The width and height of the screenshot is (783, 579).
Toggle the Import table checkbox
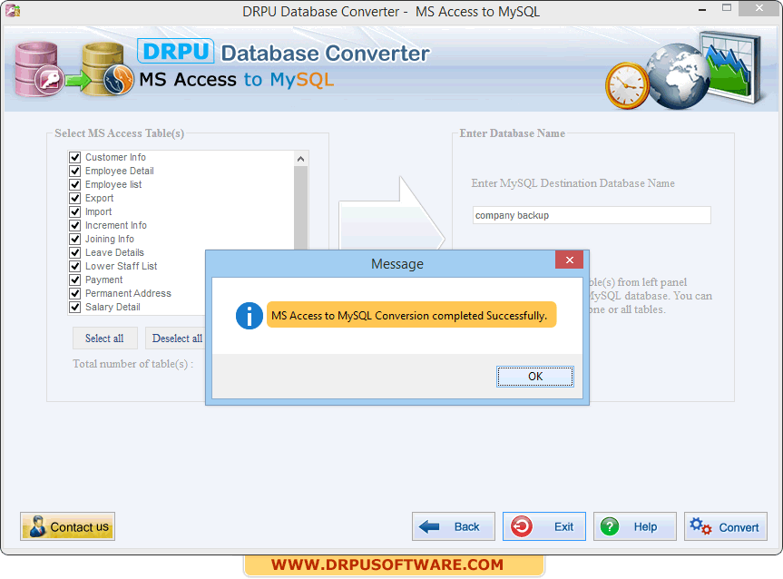click(x=75, y=211)
